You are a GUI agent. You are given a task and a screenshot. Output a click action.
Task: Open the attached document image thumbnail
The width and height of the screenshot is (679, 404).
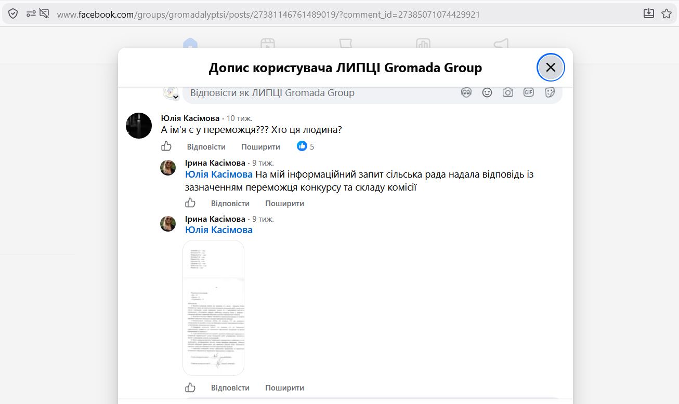click(213, 308)
